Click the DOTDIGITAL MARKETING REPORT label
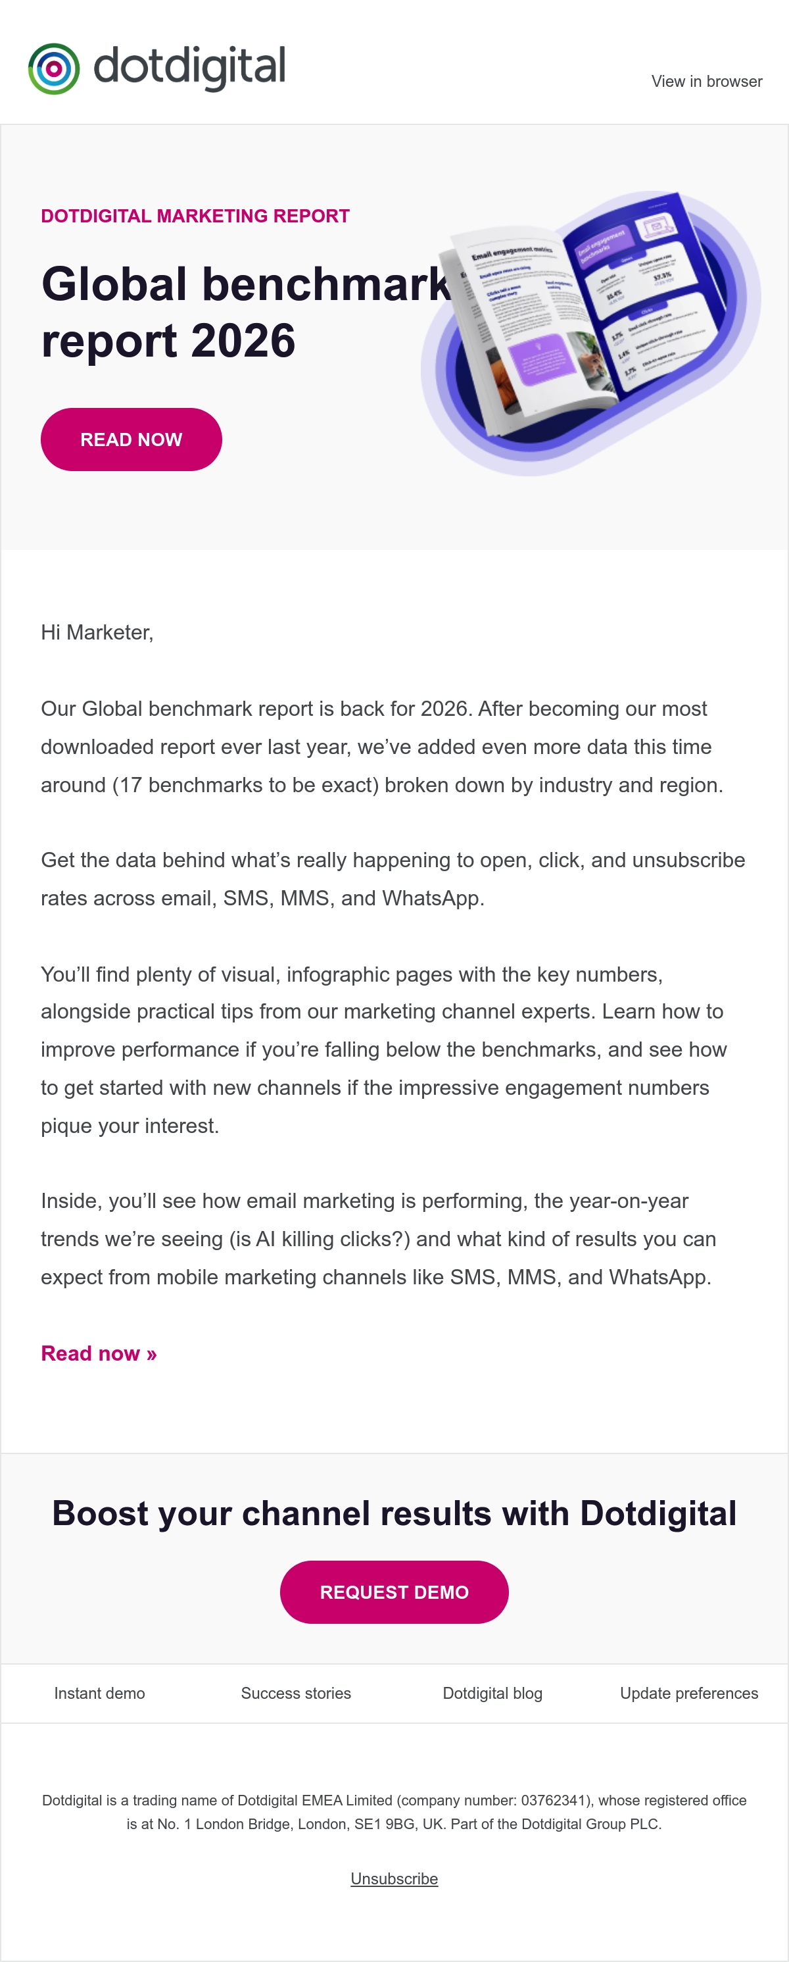 click(x=195, y=216)
